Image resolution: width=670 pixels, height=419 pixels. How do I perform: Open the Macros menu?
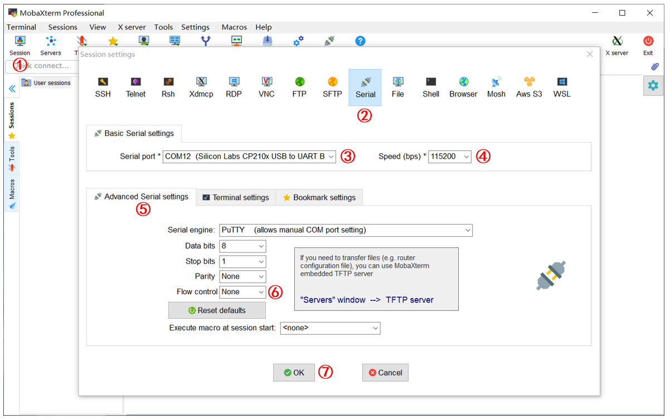pos(234,27)
